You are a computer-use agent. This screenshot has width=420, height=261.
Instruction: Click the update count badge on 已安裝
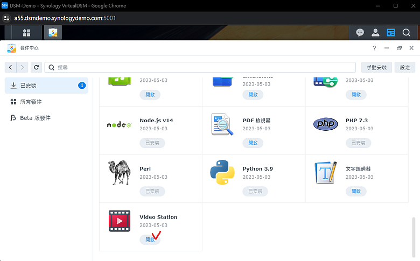click(82, 86)
